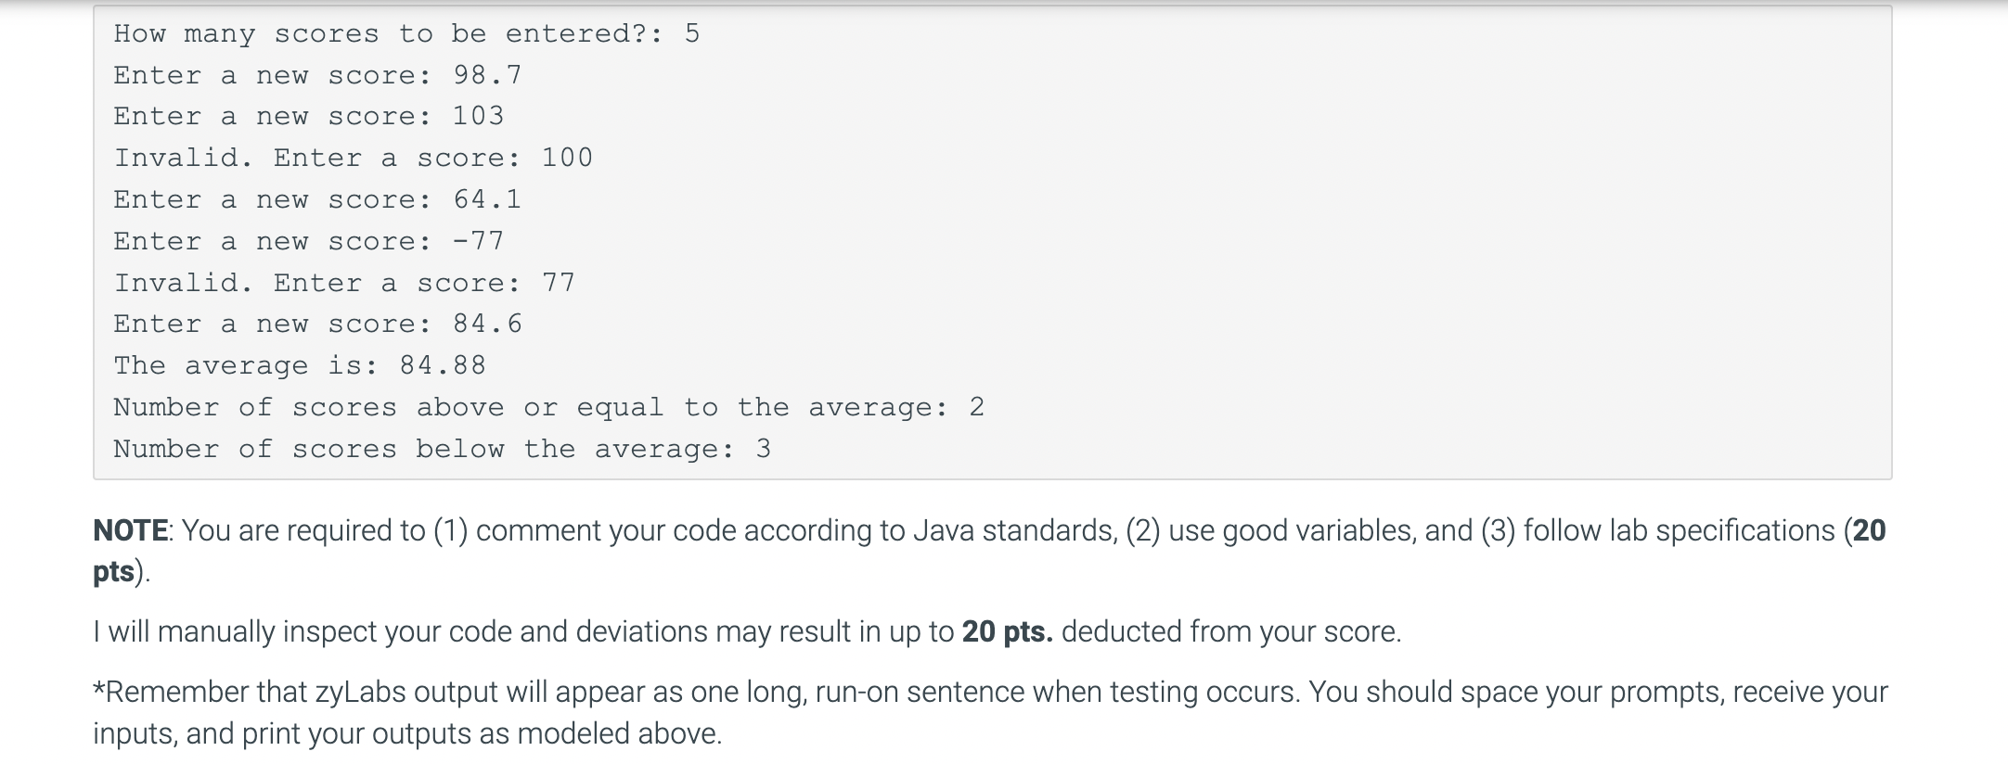
Task: Click the sentence starting 'I will manually inspect'
Action: (747, 631)
